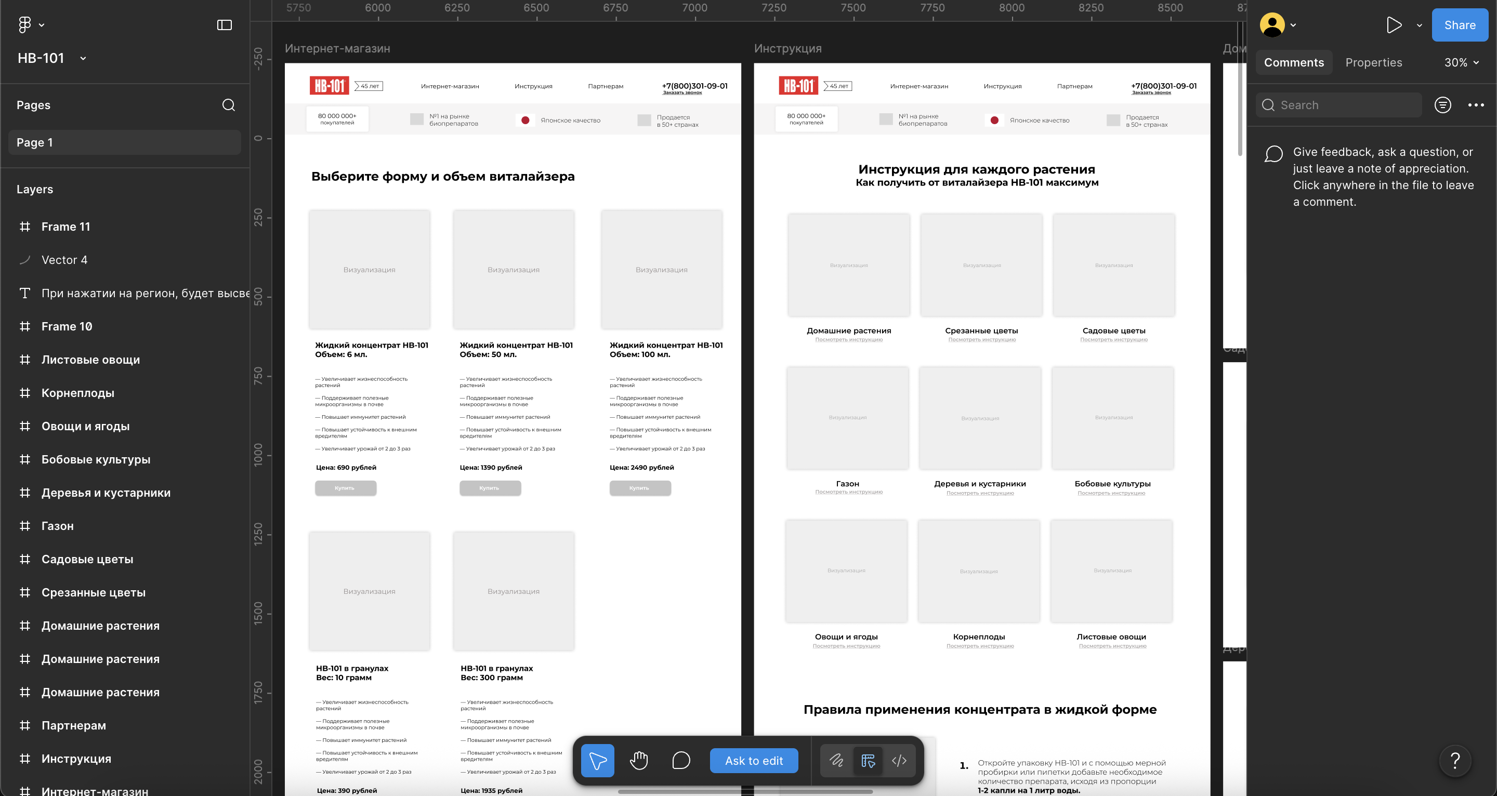1497x796 pixels.
Task: Click the red circle beside Японское качество, left frame
Action: 526,120
